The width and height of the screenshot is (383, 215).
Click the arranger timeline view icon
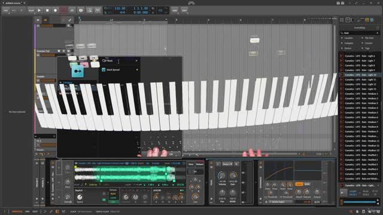[x=38, y=20]
